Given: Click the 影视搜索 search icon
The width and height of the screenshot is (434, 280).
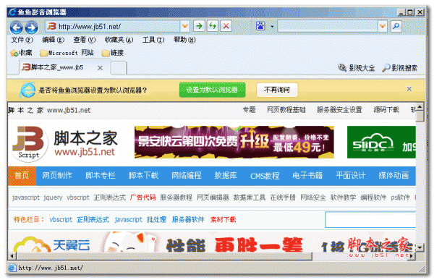Looking at the screenshot, I should pyautogui.click(x=386, y=67).
